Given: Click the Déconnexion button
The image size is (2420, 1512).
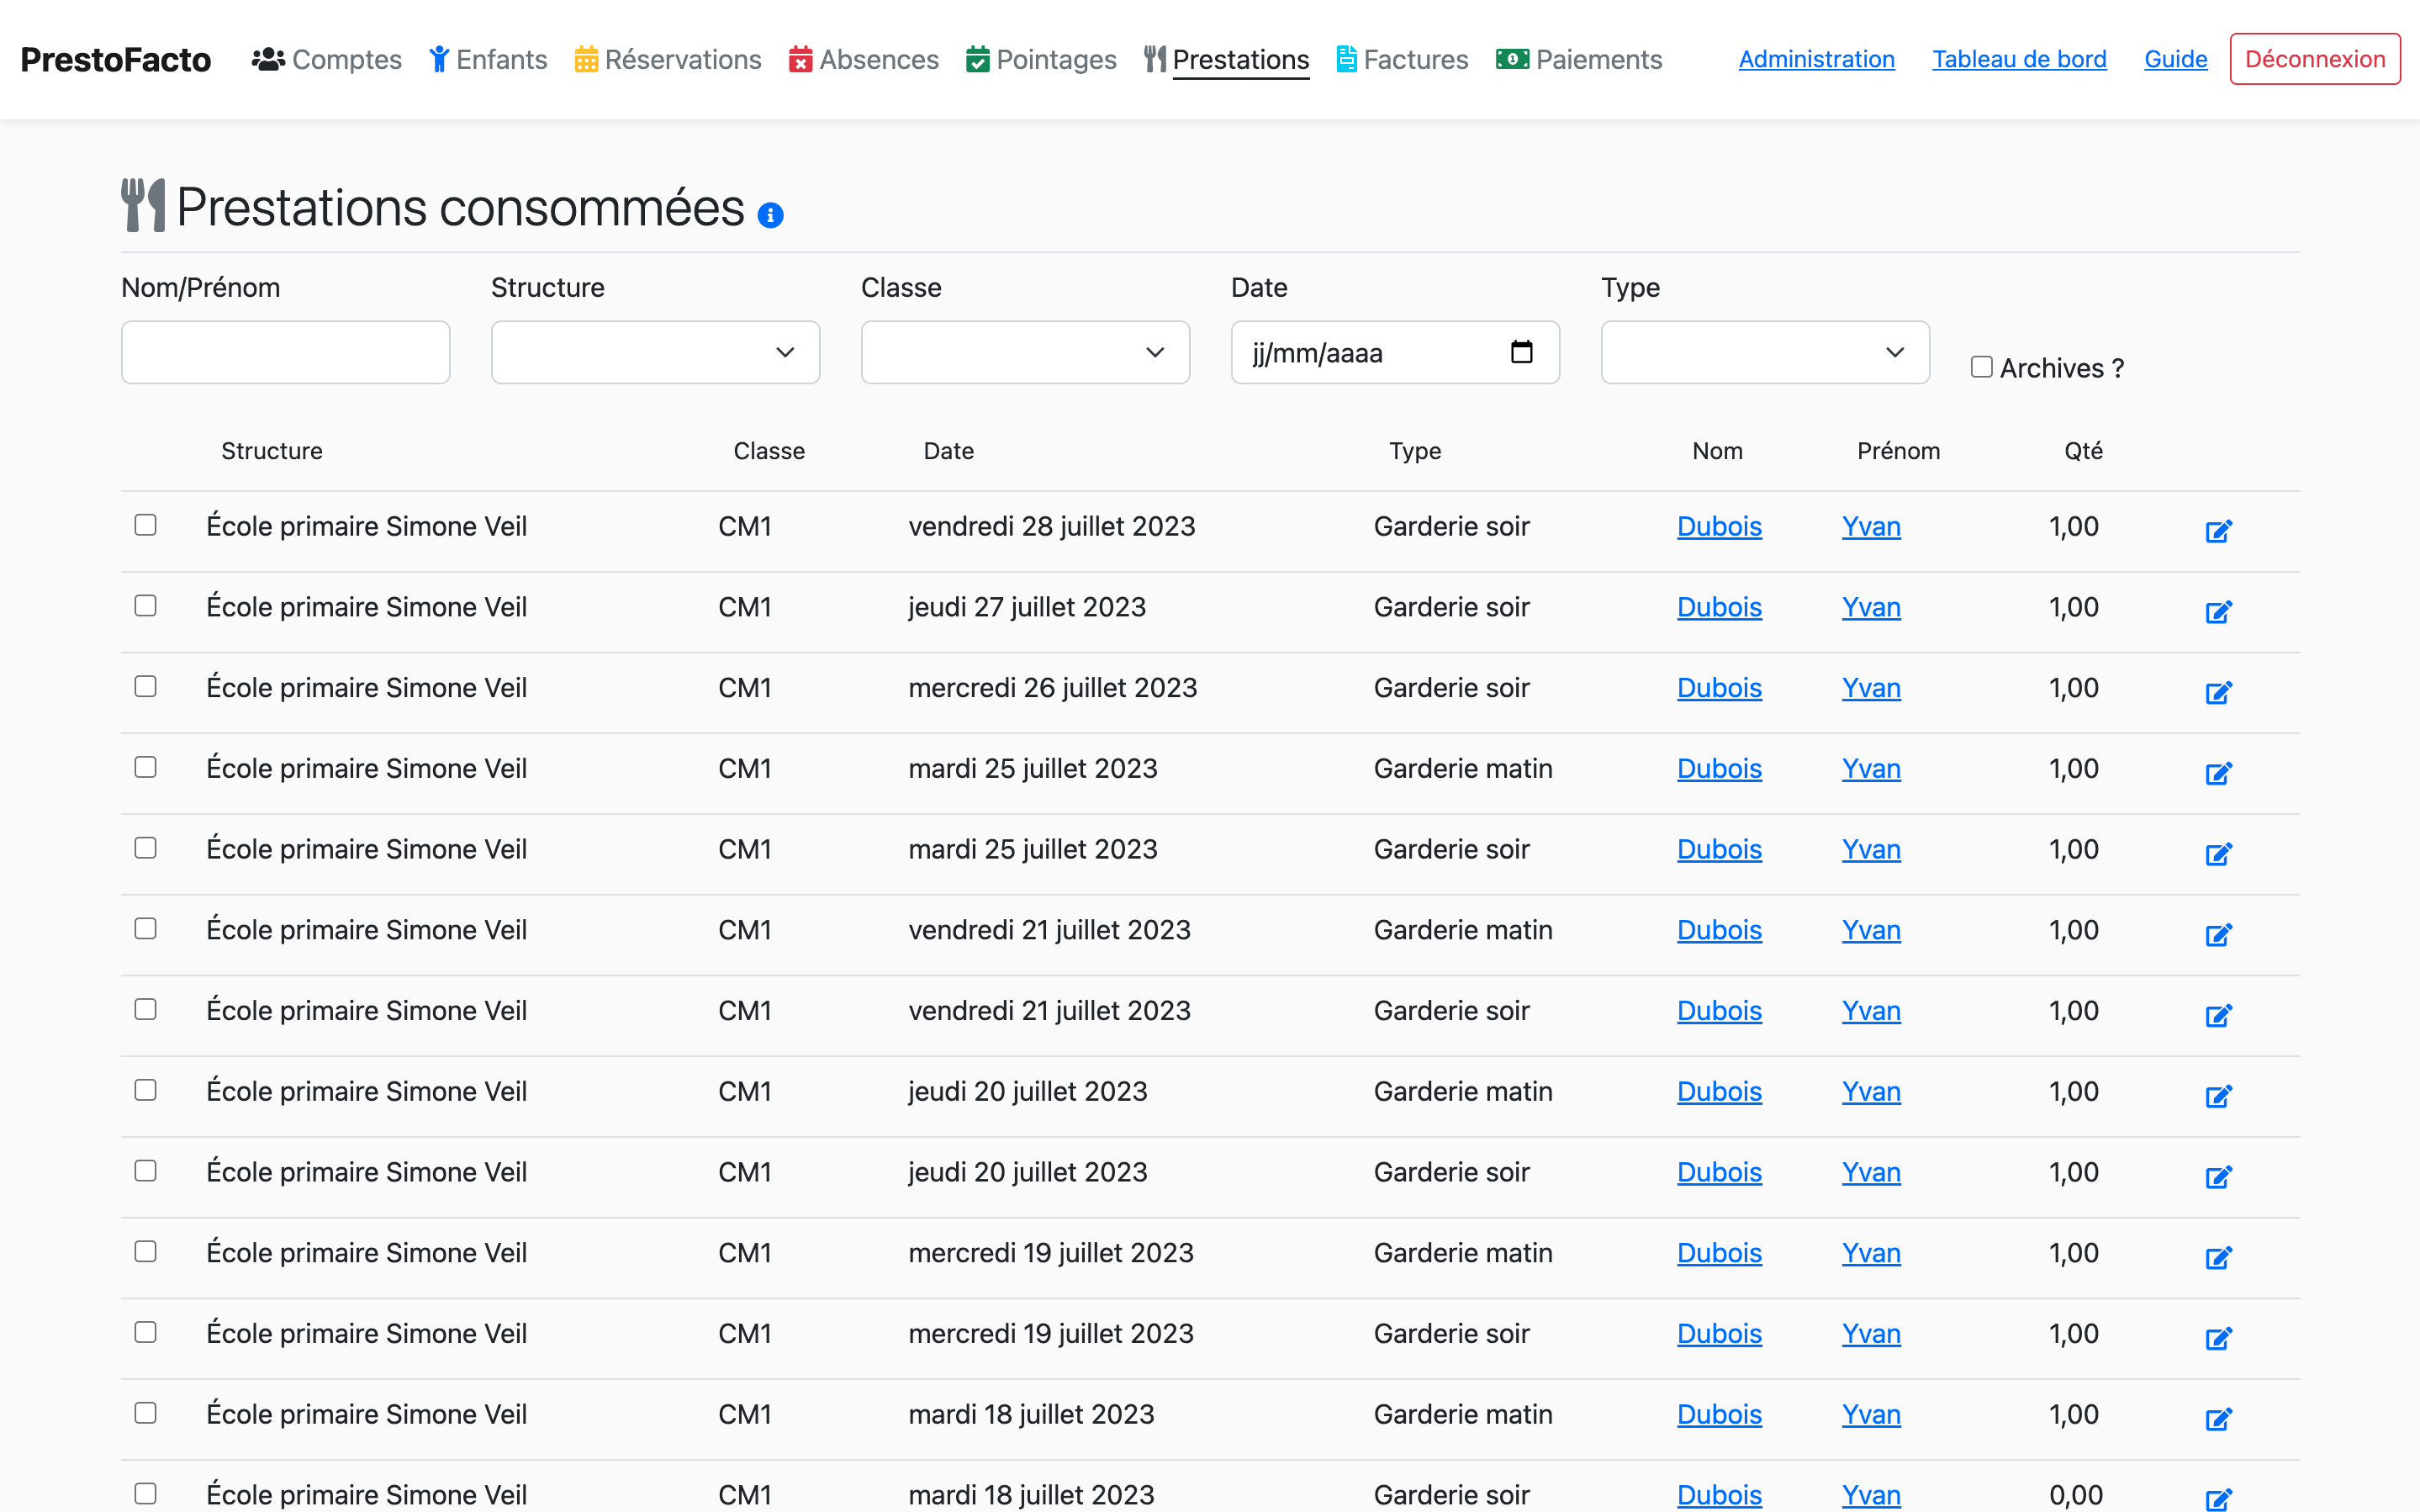Looking at the screenshot, I should 2314,59.
